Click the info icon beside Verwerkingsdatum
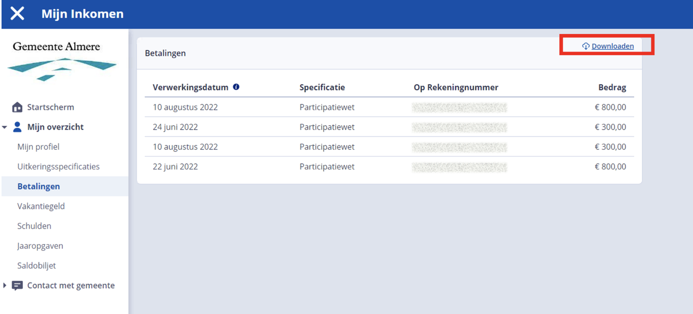This screenshot has height=314, width=693. pos(236,87)
